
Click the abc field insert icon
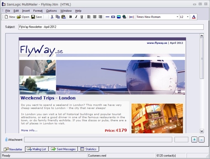click(x=131, y=17)
